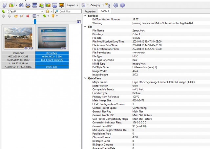Image resolution: width=210 pixels, height=149 pixels.
Task: Click the back navigation arrow
Action: click(4, 16)
